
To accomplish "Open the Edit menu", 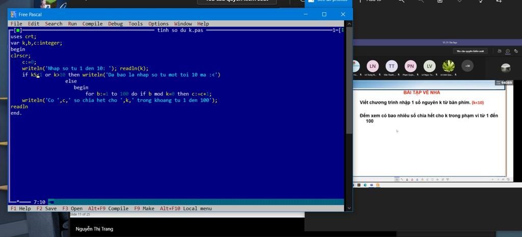I will click(34, 23).
